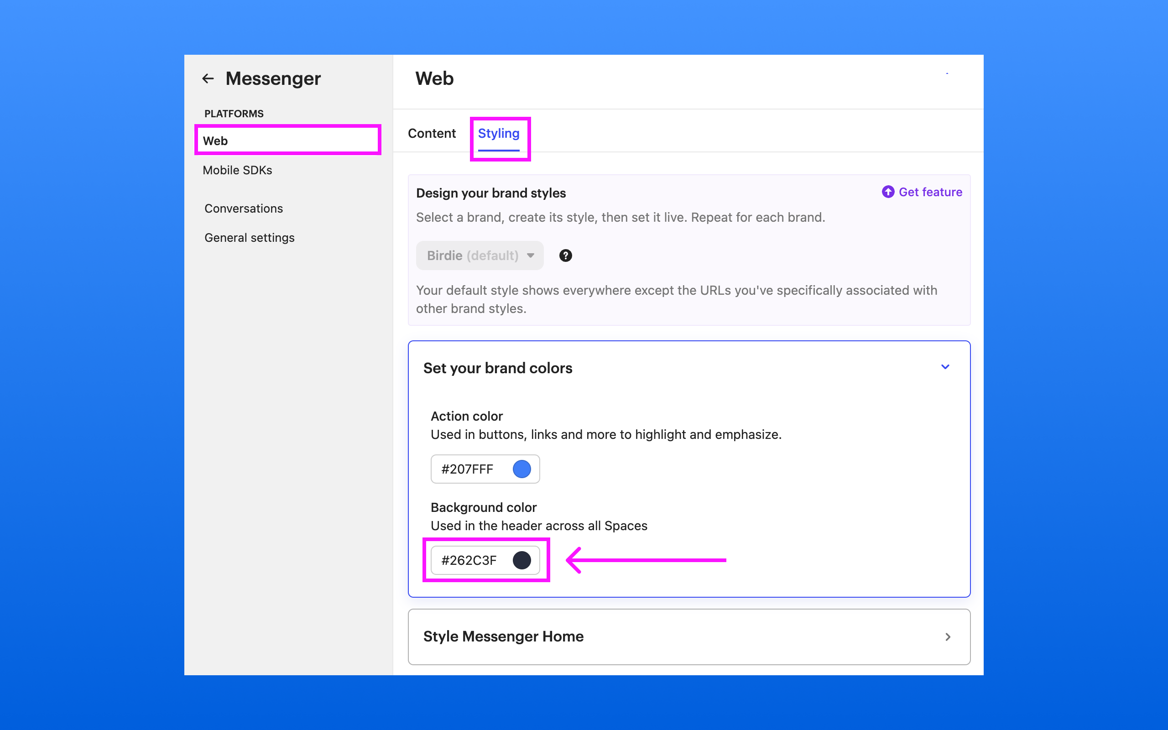1168x730 pixels.
Task: Click the Get feature upgrade arrow icon
Action: tap(887, 192)
